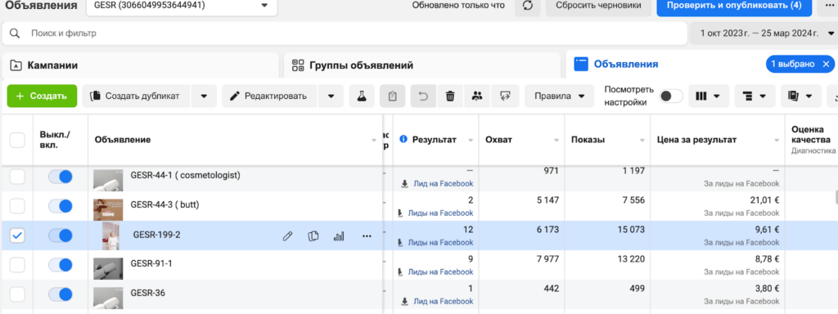
Task: Open the columns layout dropdown
Action: [x=708, y=96]
